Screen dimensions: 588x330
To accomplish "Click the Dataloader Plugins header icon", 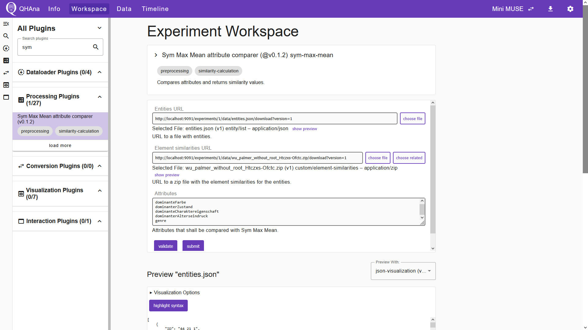I will 21,72.
